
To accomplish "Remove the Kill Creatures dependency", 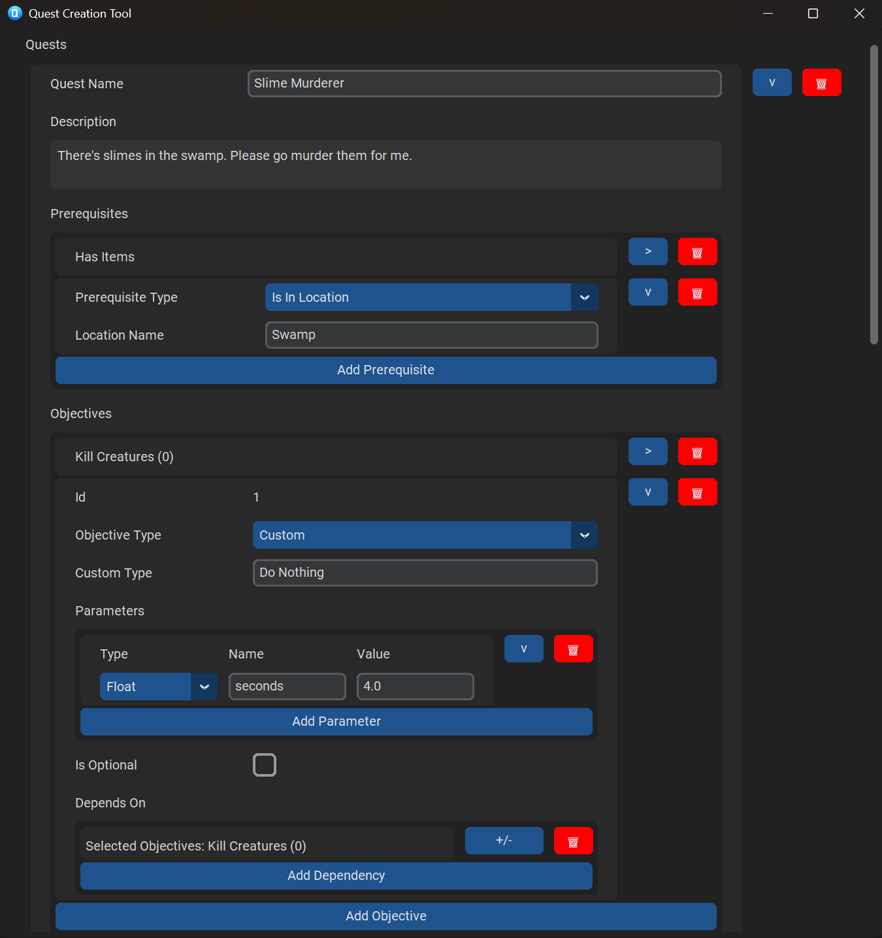I will pyautogui.click(x=573, y=841).
